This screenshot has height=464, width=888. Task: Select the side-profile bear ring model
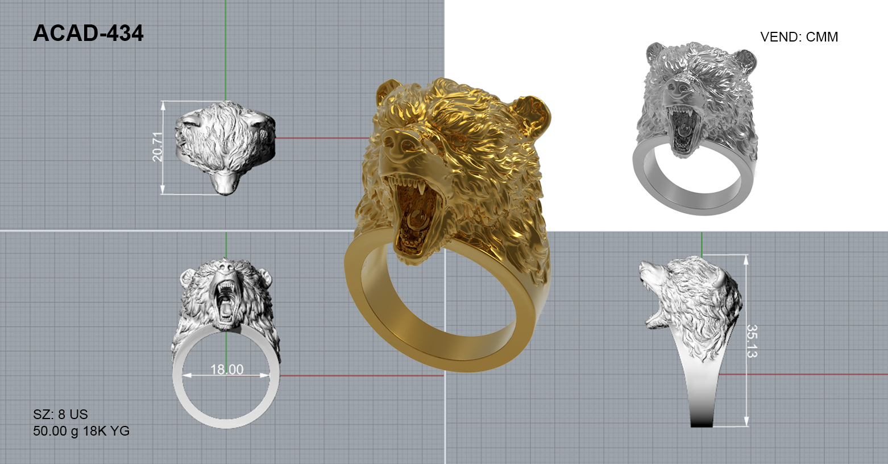pyautogui.click(x=691, y=341)
